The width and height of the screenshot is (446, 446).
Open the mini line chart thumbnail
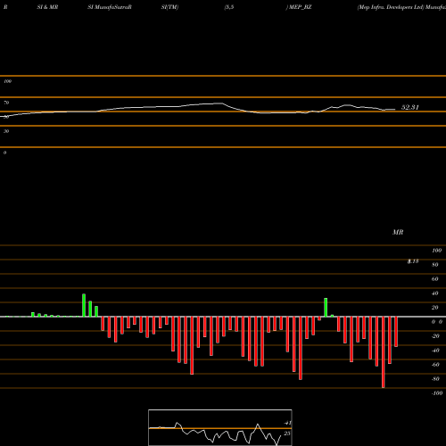pos(220,427)
